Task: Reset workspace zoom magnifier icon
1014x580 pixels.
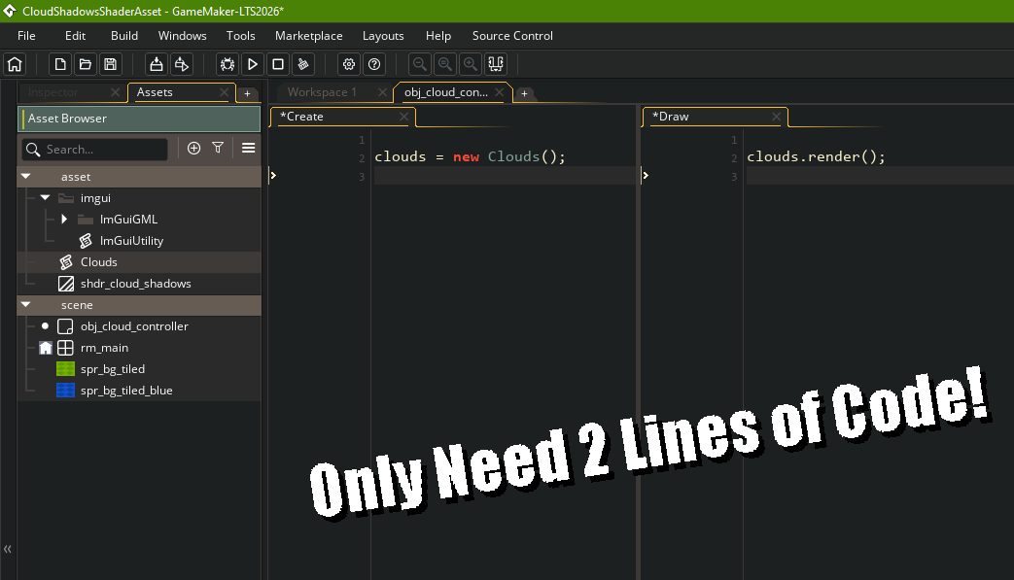Action: [x=445, y=64]
